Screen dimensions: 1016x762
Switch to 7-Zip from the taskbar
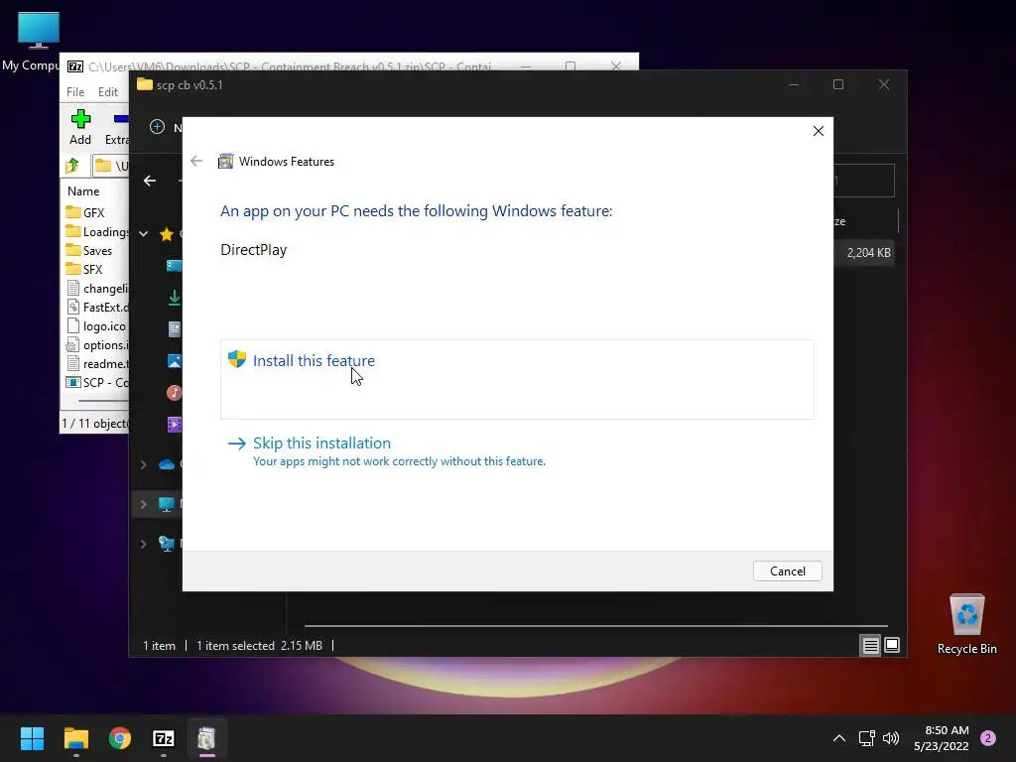coord(164,738)
